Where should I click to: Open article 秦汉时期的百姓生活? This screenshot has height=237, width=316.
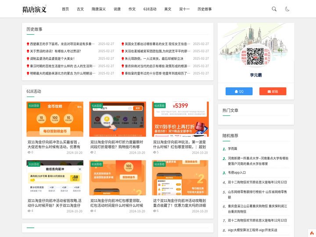coord(63,66)
